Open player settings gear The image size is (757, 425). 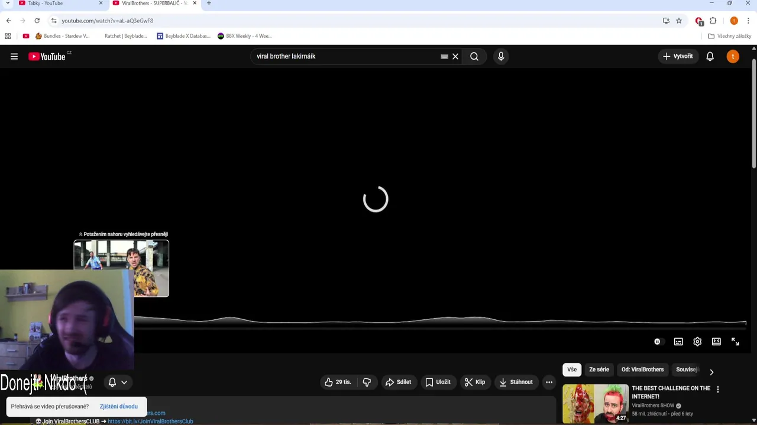tap(697, 342)
